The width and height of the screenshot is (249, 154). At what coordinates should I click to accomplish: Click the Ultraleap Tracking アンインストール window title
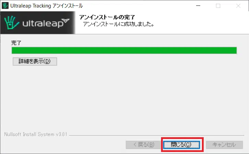46,6
